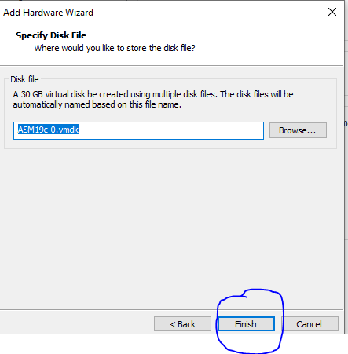Click the 'Add Hardware Wizard' title text
This screenshot has height=354, width=348.
coord(48,13)
